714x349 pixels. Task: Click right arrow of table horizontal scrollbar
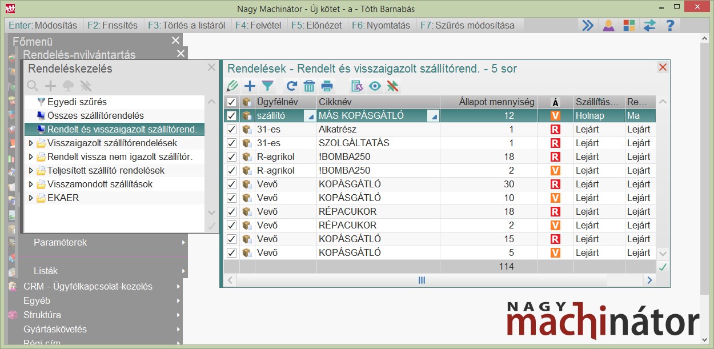tap(649, 280)
